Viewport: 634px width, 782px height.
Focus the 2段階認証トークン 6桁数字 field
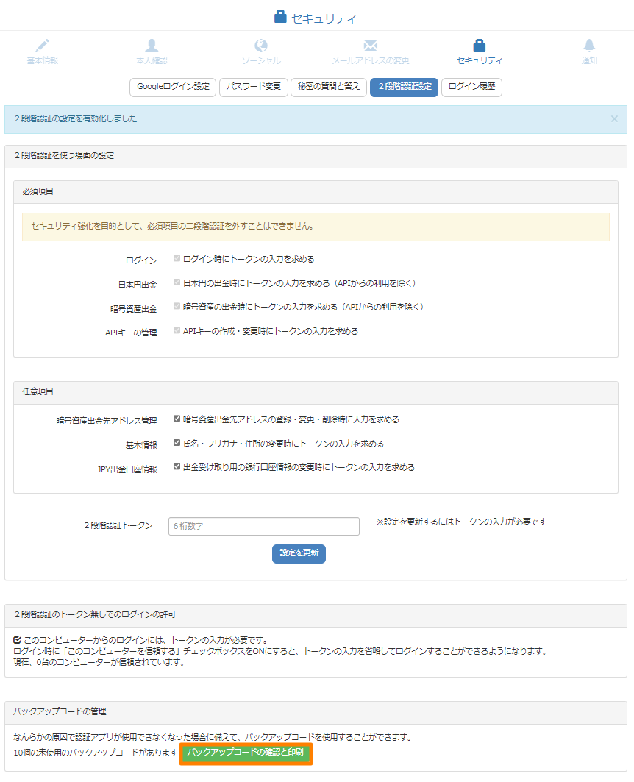click(263, 526)
